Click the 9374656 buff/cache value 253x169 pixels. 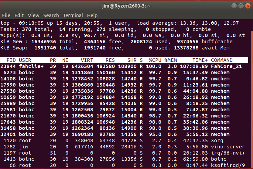[188, 42]
